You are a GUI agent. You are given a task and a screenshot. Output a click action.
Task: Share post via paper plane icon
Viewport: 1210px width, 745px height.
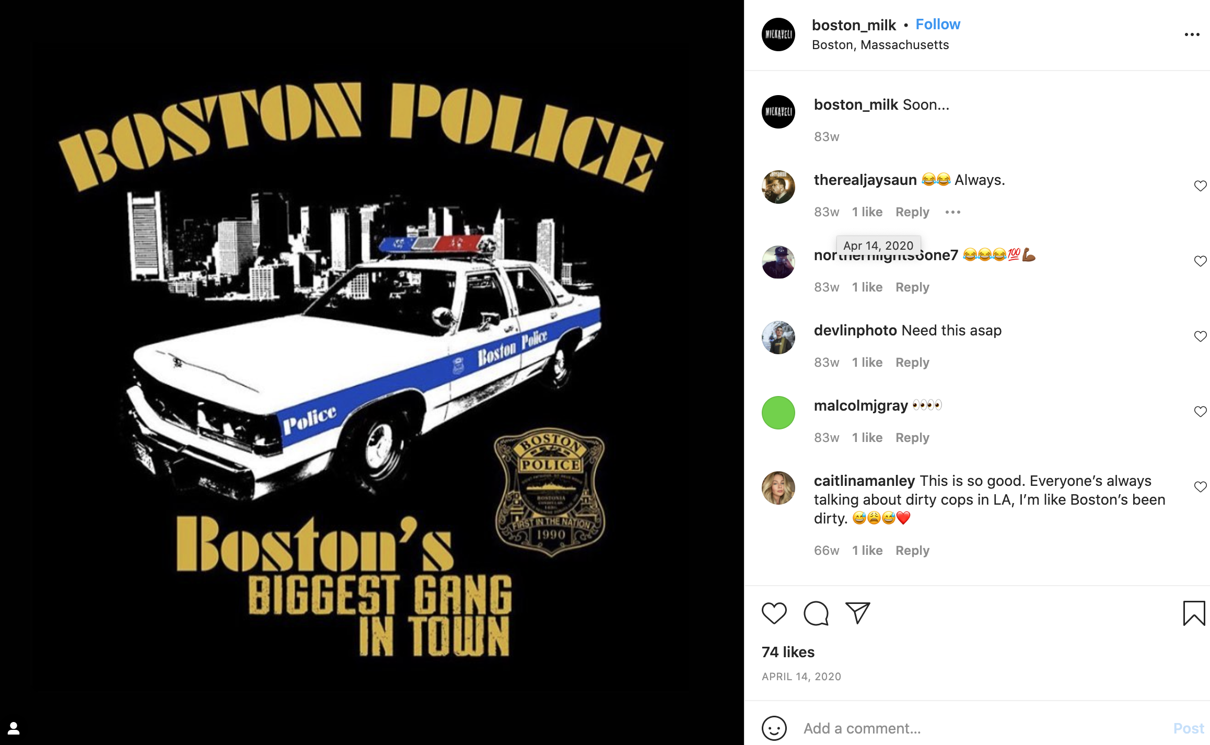pos(857,613)
